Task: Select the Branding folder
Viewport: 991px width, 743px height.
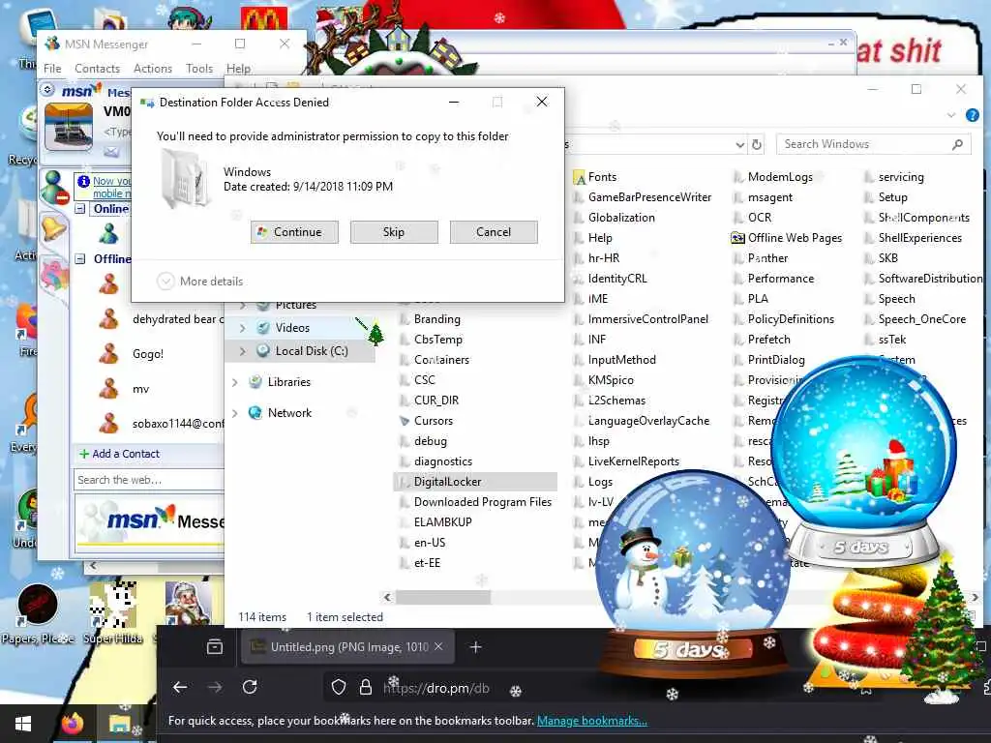Action: point(431,319)
